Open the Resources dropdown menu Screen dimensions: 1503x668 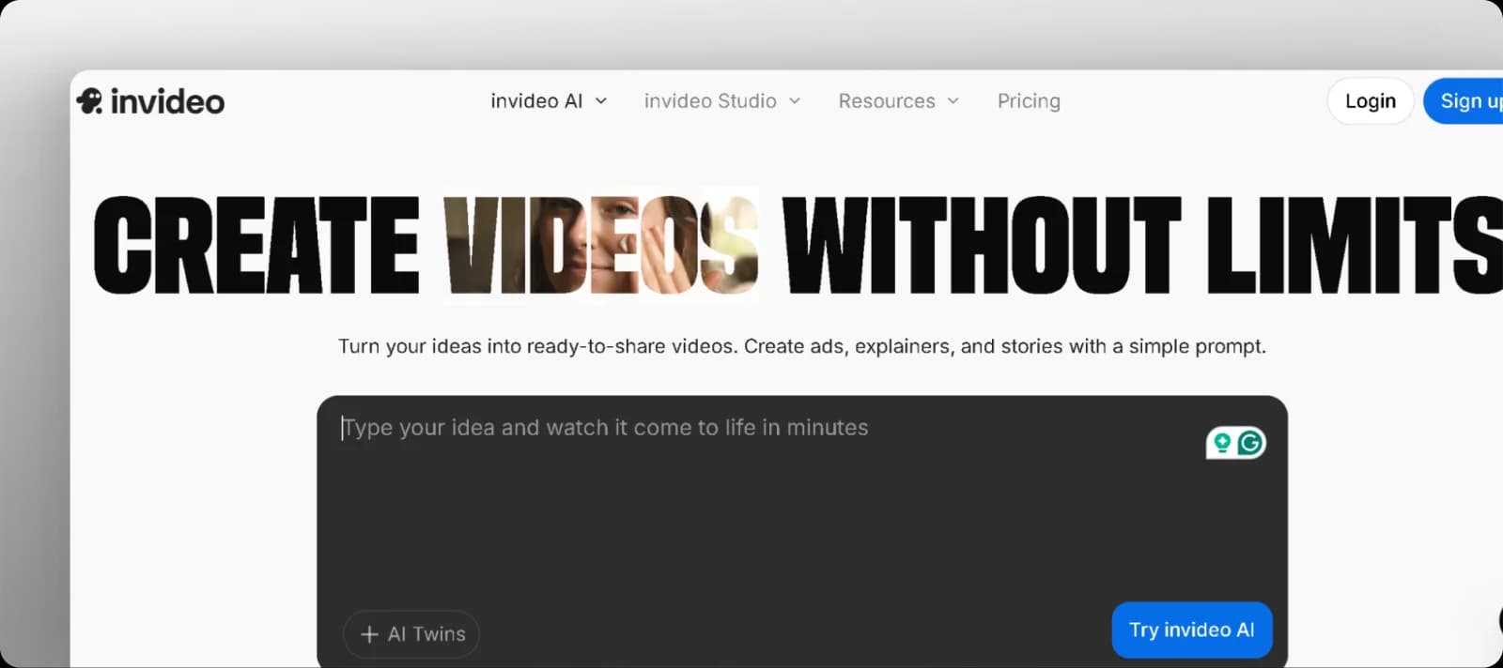pyautogui.click(x=899, y=101)
